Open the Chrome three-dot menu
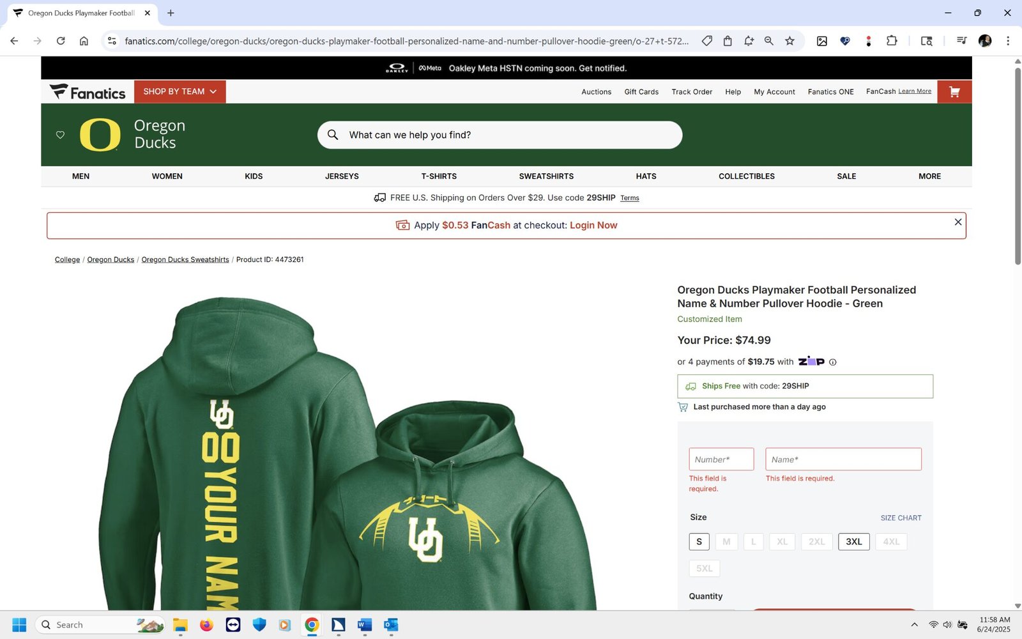1022x639 pixels. [x=1008, y=41]
